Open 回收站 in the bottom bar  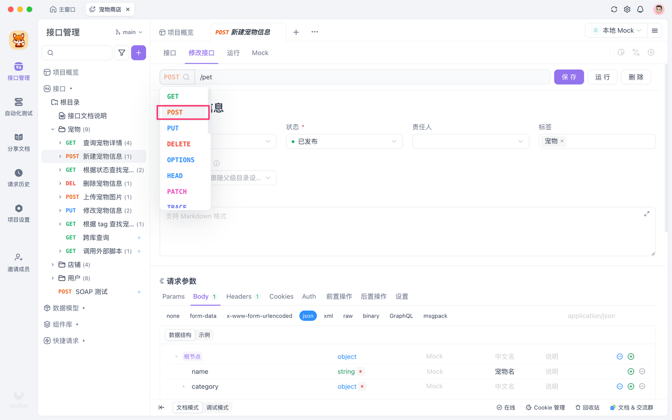[x=587, y=407]
